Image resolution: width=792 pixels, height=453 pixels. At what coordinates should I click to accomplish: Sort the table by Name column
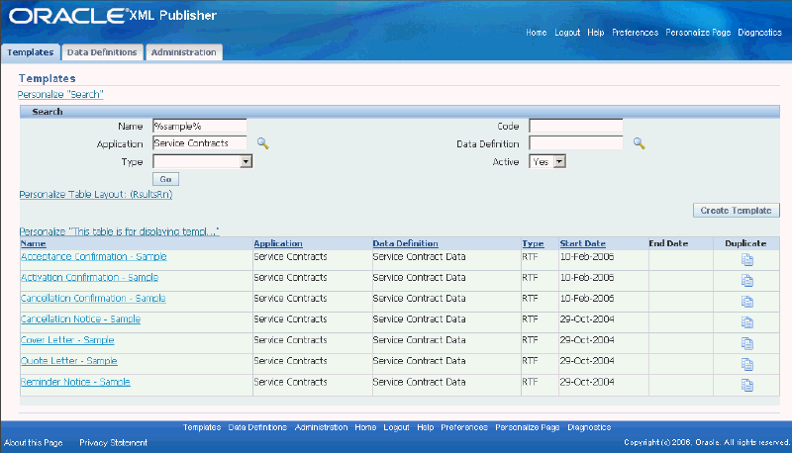coord(34,243)
